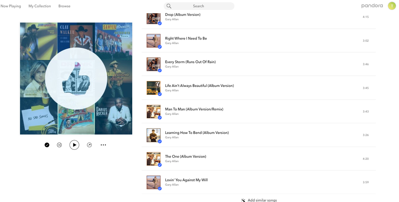Viewport: 399px width, 202px height.
Task: Click album thumbnail for Right Where I Need To Be
Action: (153, 41)
